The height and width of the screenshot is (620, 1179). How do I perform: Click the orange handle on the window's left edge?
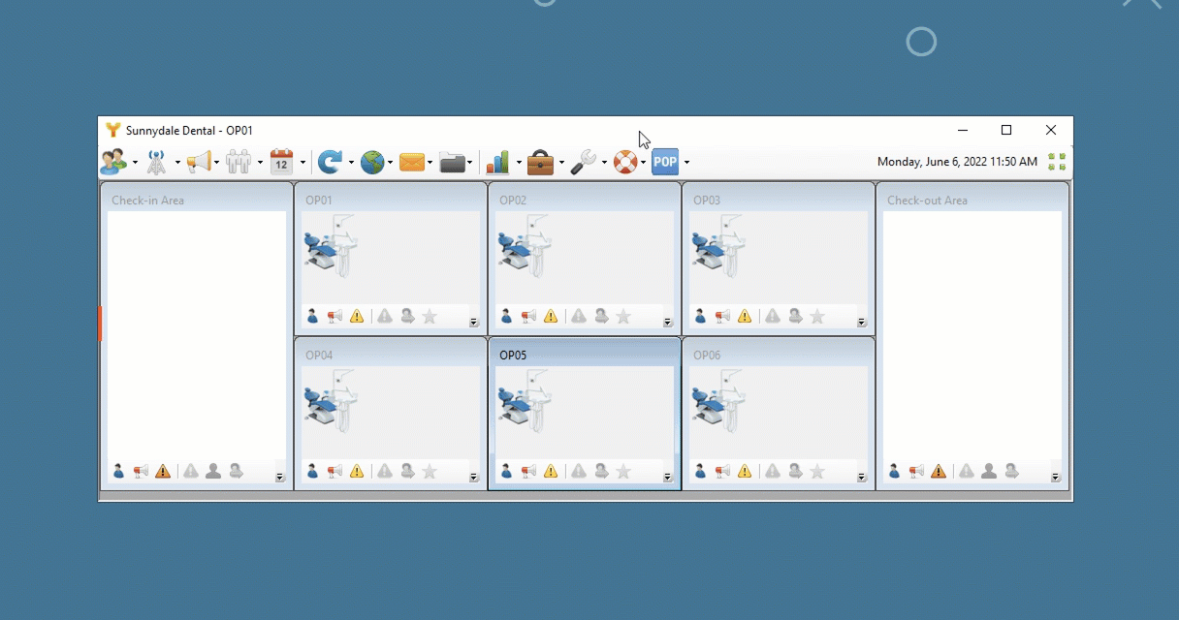click(100, 324)
